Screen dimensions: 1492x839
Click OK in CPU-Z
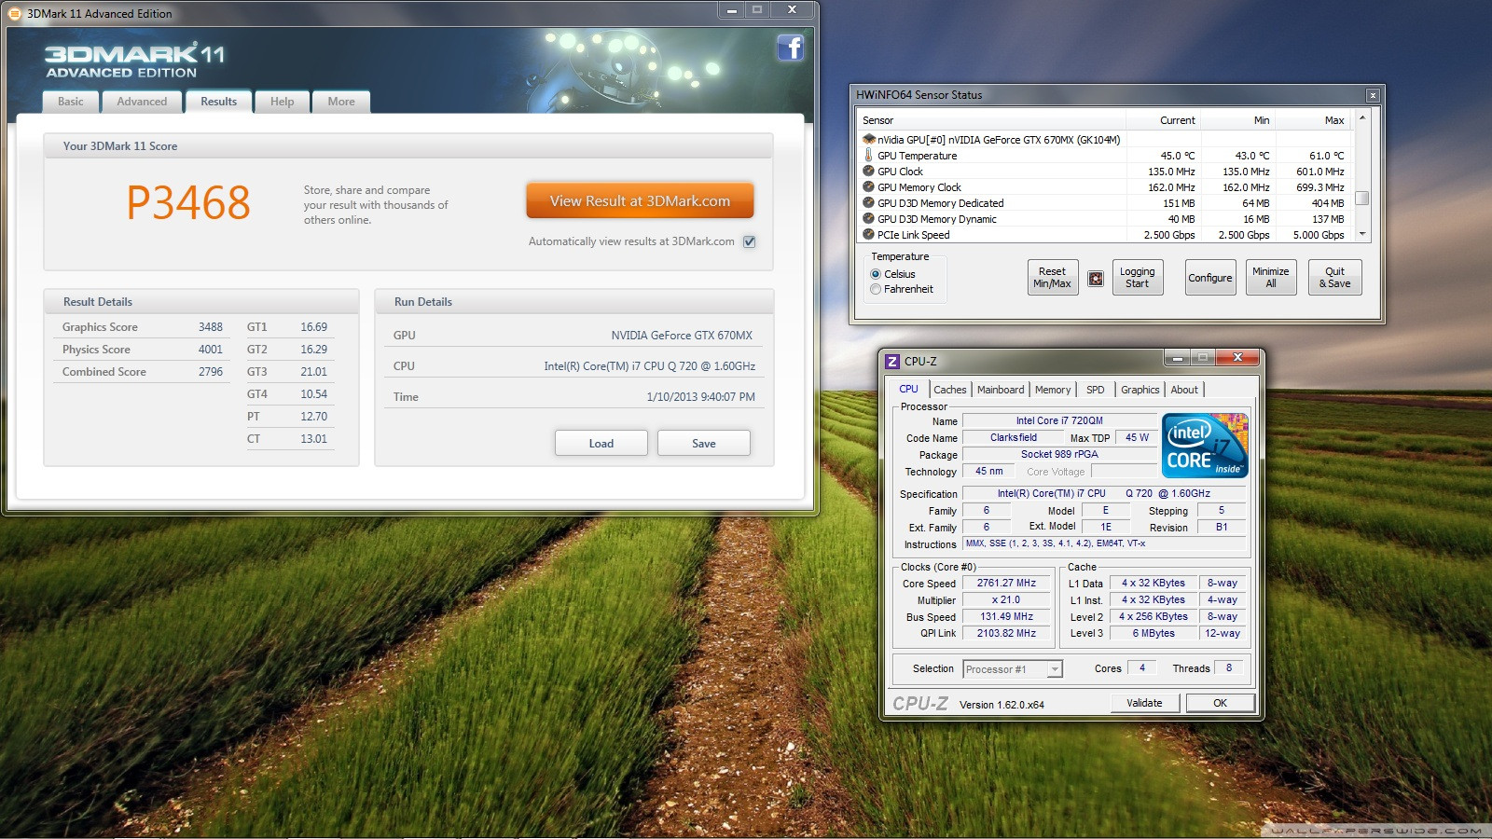(1220, 703)
